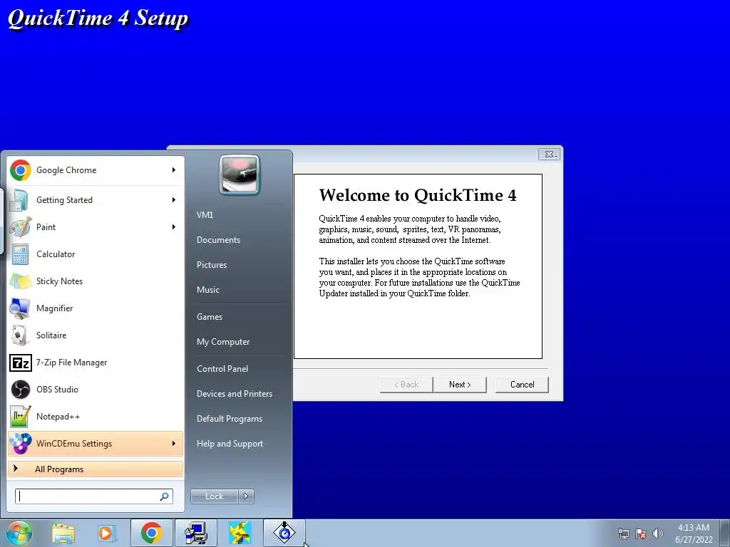Open Solitaire from the Start menu

pyautogui.click(x=96, y=335)
